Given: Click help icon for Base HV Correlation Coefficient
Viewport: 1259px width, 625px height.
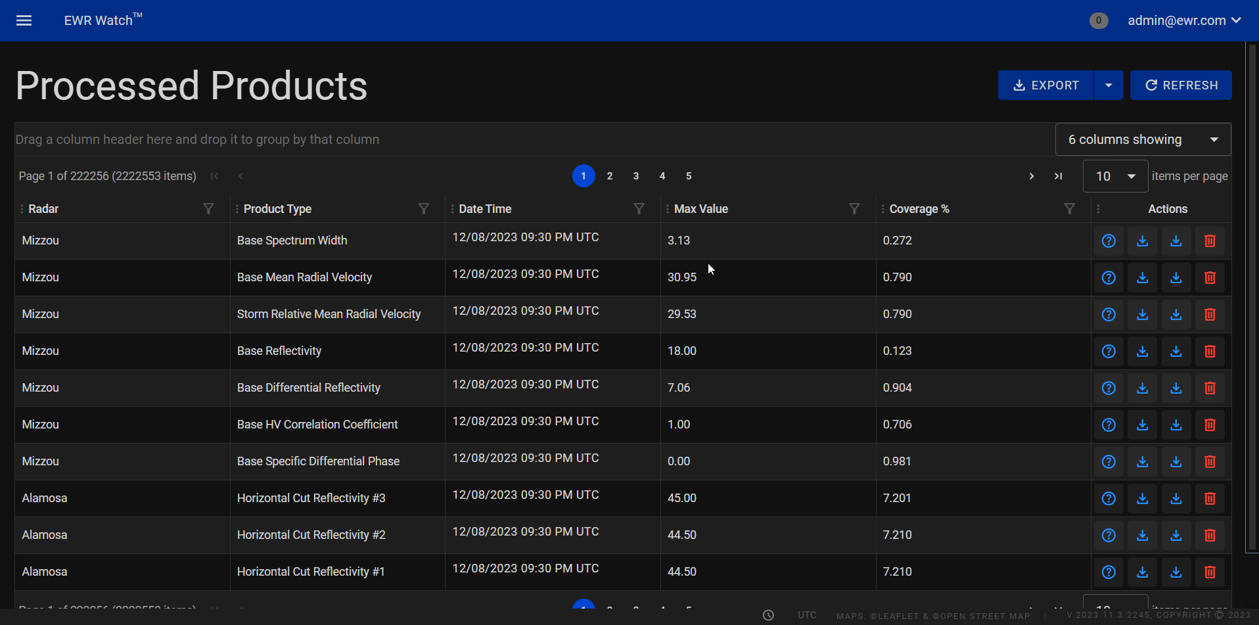Looking at the screenshot, I should [x=1109, y=425].
